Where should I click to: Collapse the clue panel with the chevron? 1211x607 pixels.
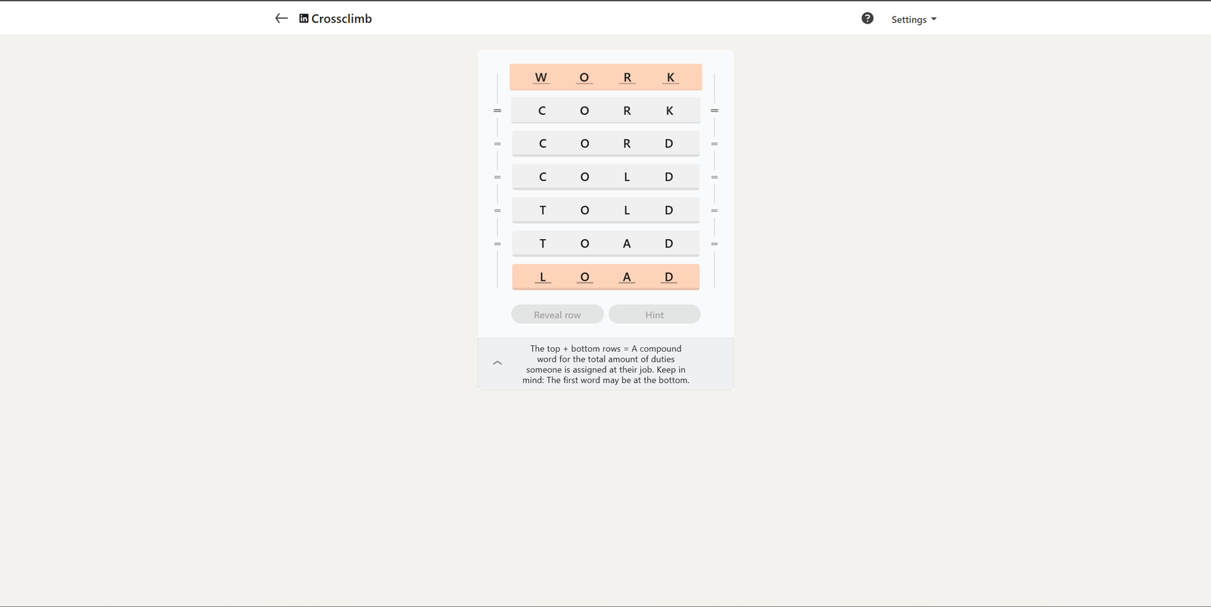point(497,363)
